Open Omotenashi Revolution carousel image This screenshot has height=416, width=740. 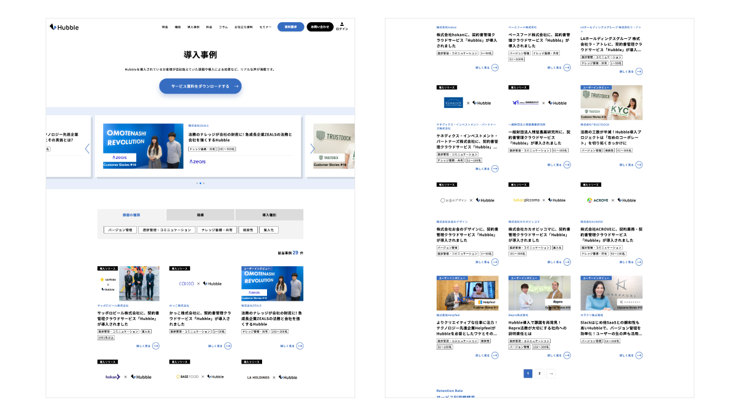[143, 146]
